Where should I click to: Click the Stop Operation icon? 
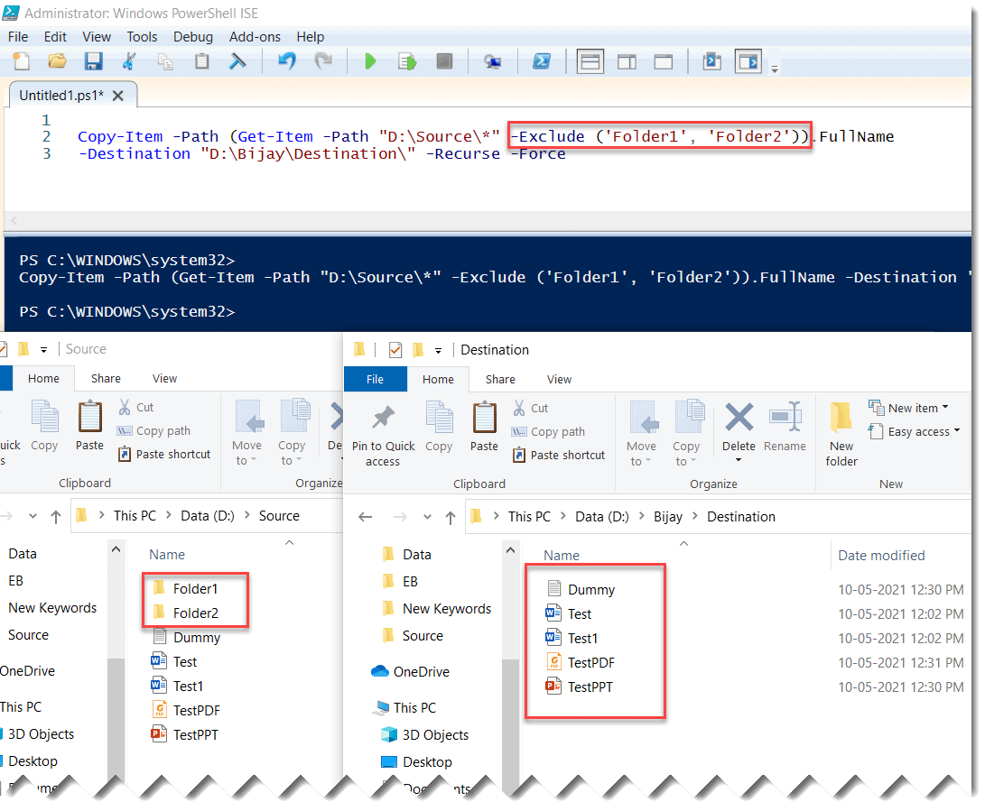(x=442, y=60)
